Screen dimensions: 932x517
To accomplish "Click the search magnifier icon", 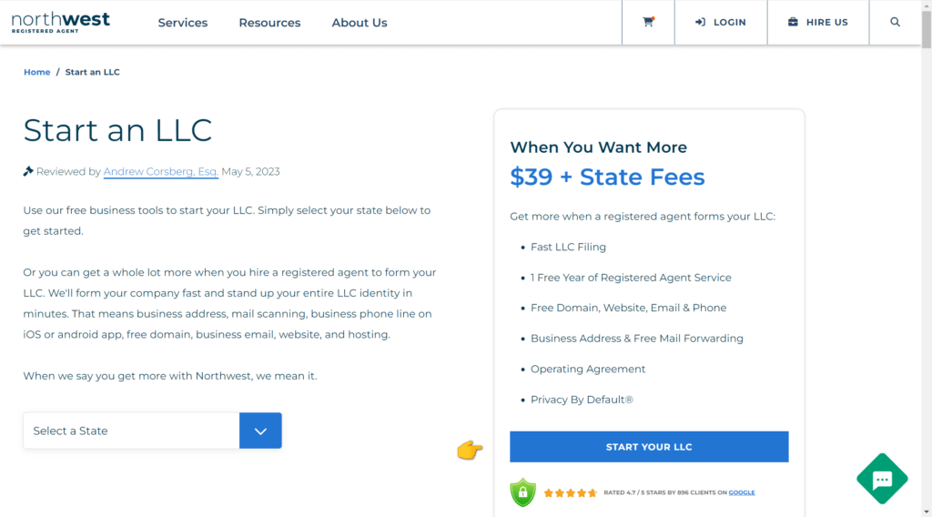I will pyautogui.click(x=895, y=22).
